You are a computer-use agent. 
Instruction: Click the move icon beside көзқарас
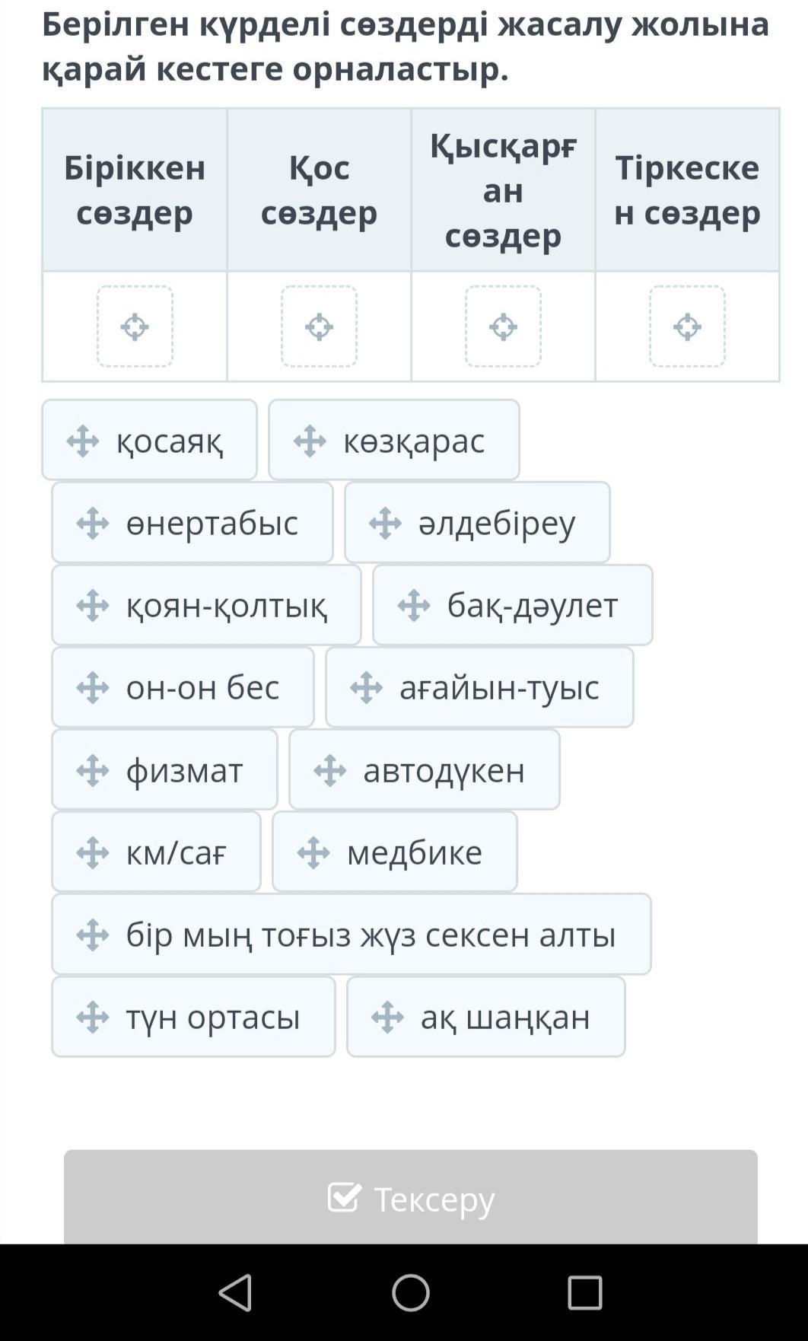(310, 441)
